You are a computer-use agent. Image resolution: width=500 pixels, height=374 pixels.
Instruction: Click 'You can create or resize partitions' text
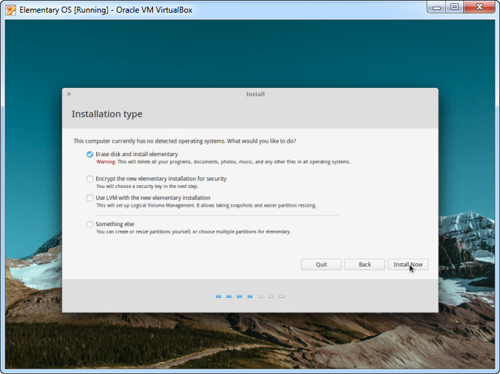[193, 231]
